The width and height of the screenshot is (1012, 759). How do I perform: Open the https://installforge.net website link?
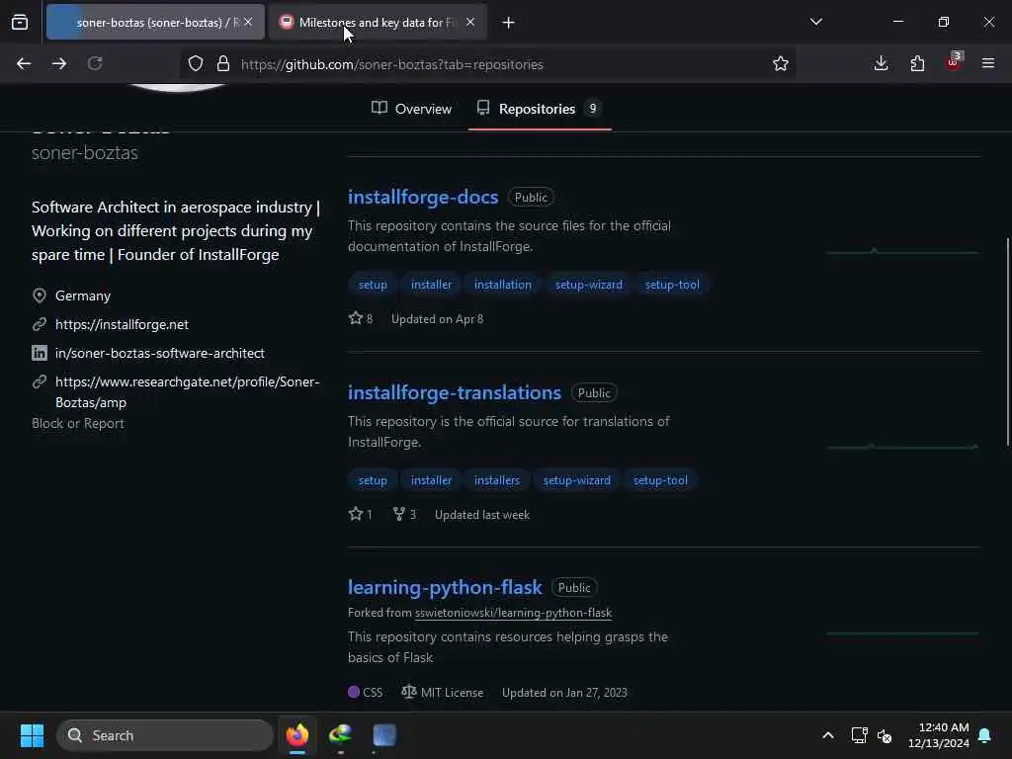click(122, 324)
